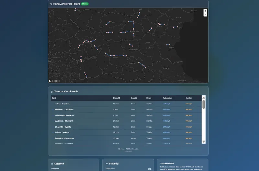
Task: Click the 12 drumuri text below the table
Action: 128,151
